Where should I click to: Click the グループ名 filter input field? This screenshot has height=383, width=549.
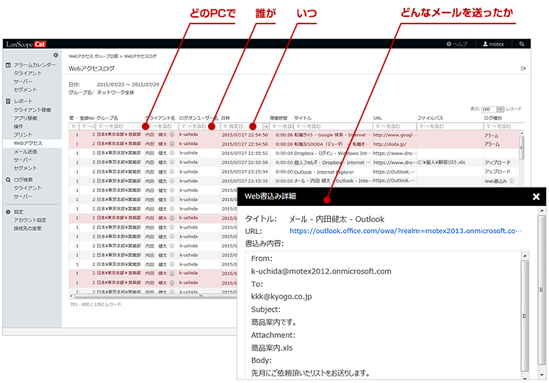pyautogui.click(x=120, y=126)
